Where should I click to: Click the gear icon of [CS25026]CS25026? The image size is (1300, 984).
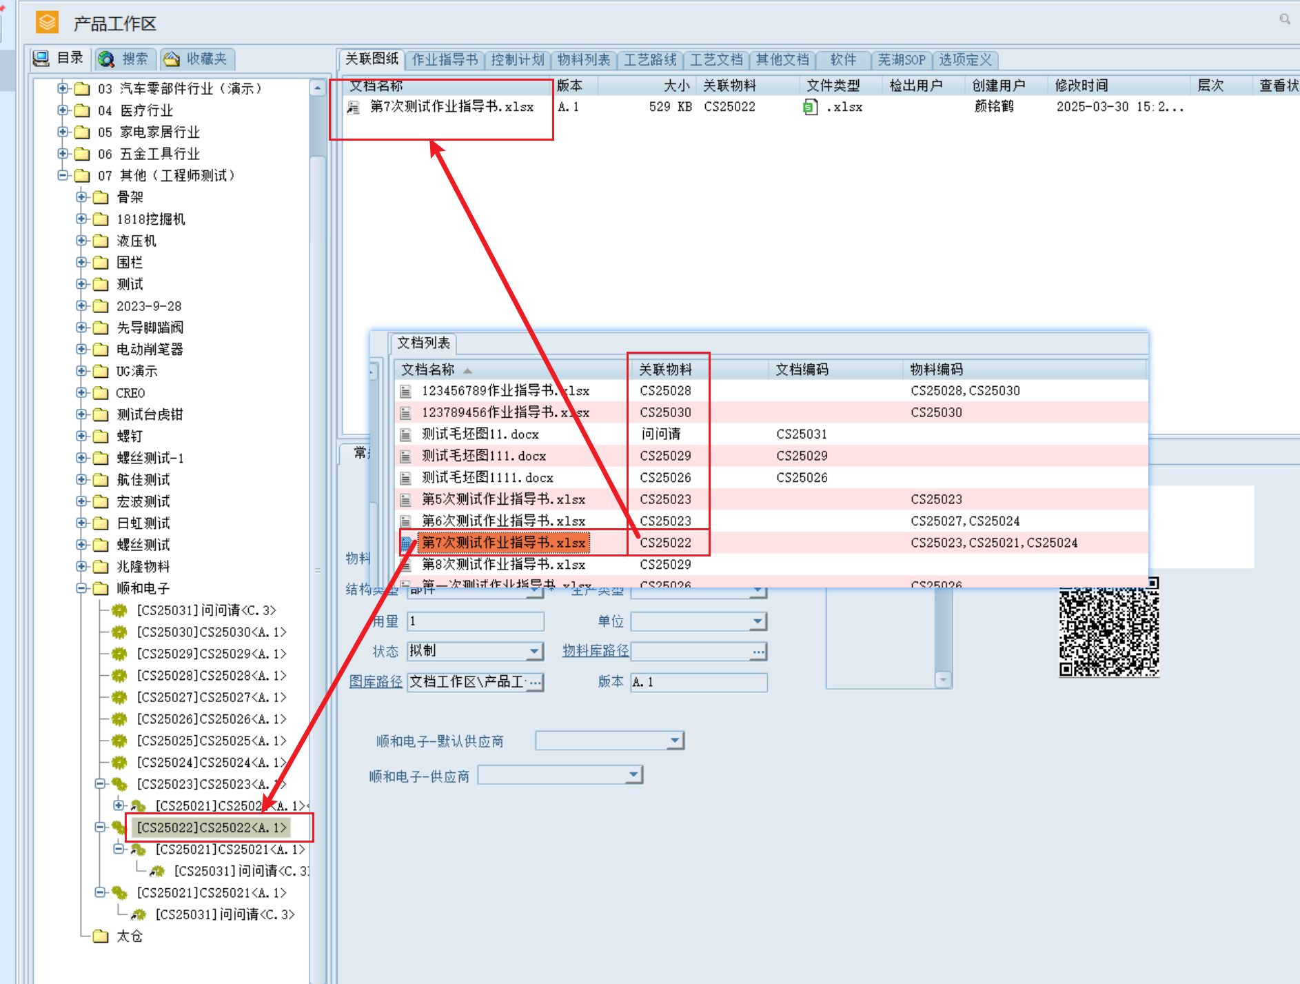pos(120,719)
